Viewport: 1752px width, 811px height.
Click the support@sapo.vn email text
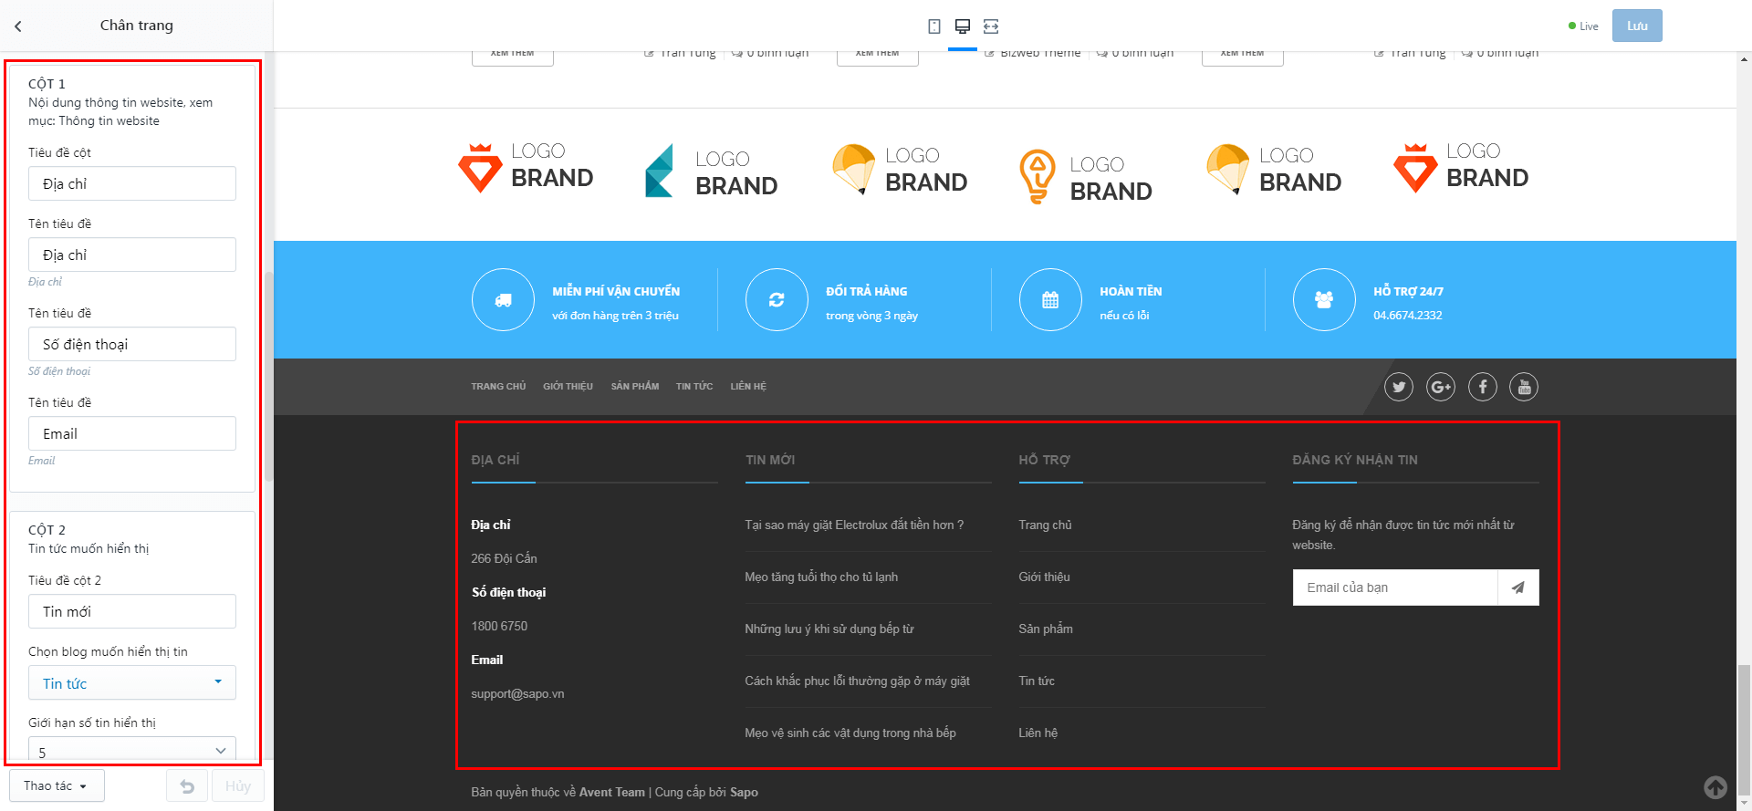pos(517,693)
